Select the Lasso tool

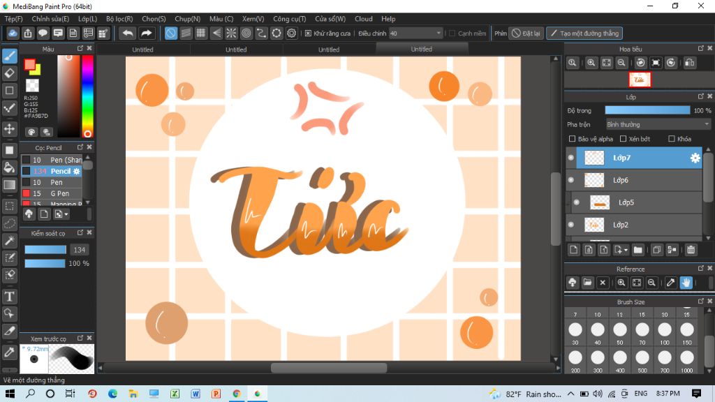coord(10,223)
